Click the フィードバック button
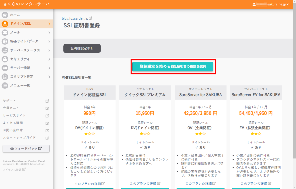 click(26, 148)
